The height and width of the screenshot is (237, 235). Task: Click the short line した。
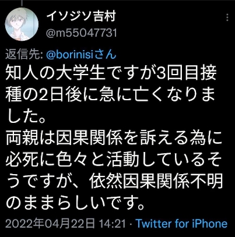(x=26, y=117)
